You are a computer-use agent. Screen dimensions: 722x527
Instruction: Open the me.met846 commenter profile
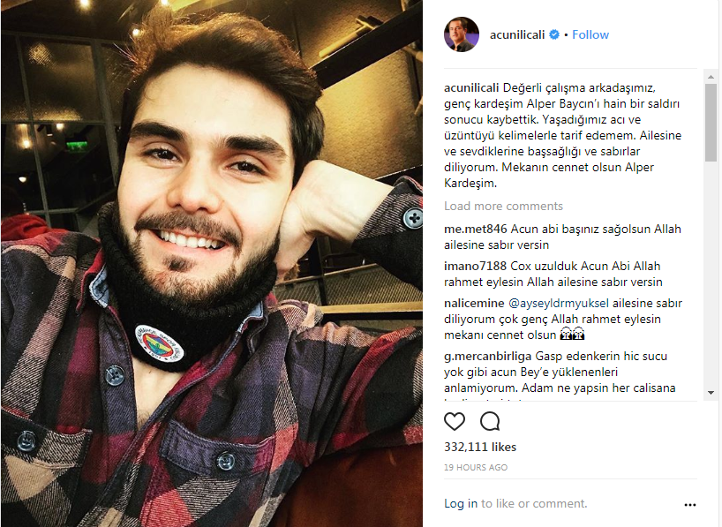click(x=475, y=229)
